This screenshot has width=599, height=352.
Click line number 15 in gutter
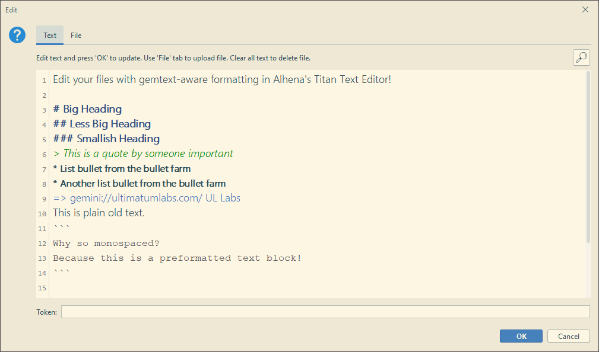(42, 288)
